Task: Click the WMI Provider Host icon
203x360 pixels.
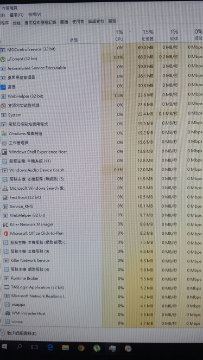Action: 8,313
